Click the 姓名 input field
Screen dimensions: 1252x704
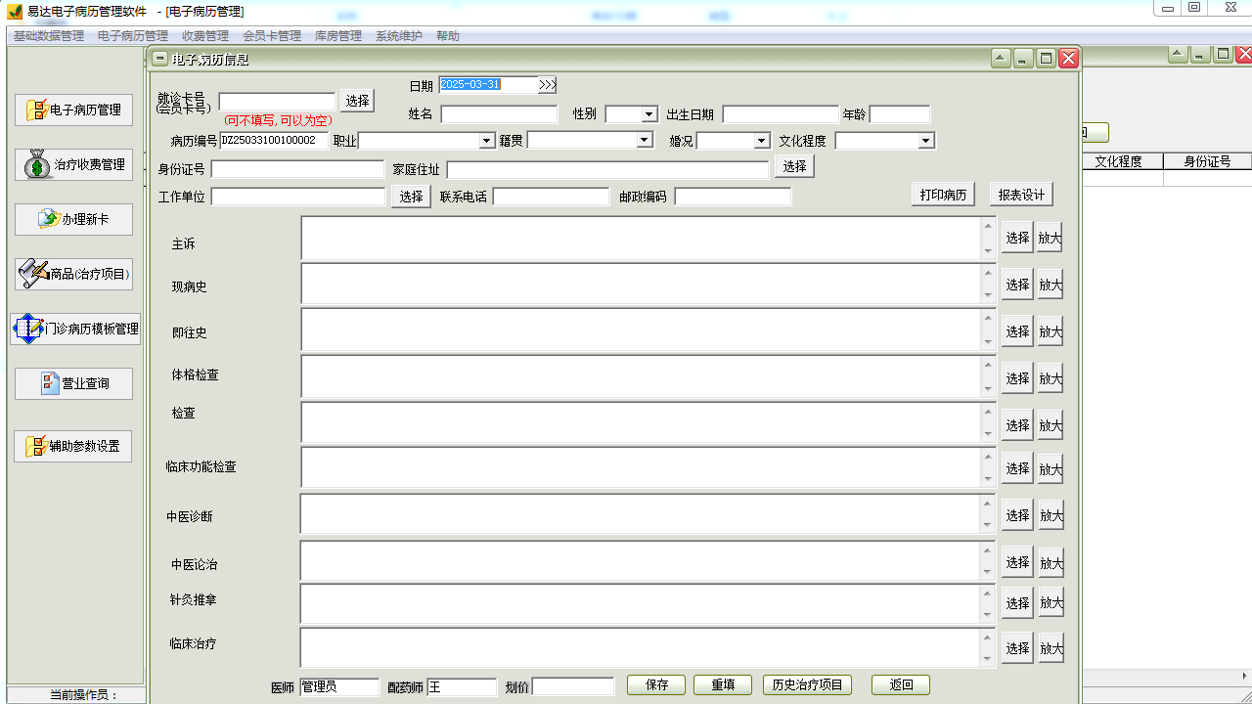(x=499, y=114)
